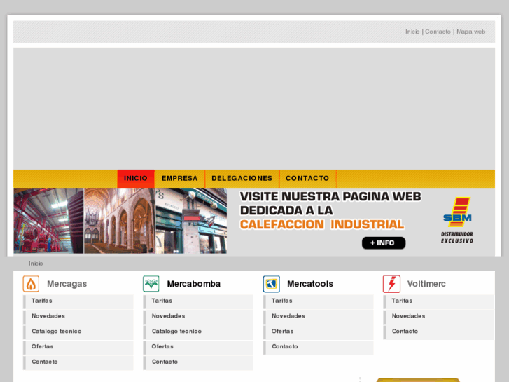Open the INICIO menu tab

[136, 179]
